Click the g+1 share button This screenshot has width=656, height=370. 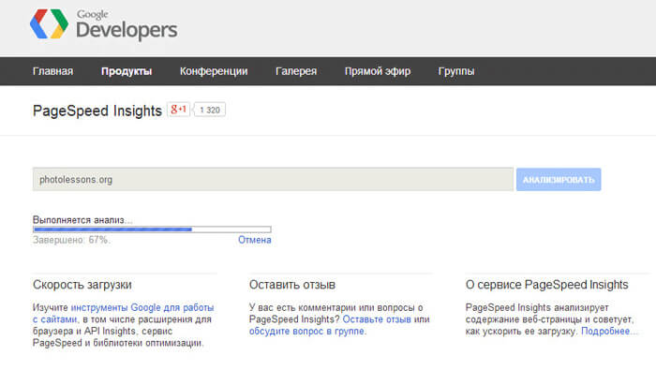coord(179,110)
